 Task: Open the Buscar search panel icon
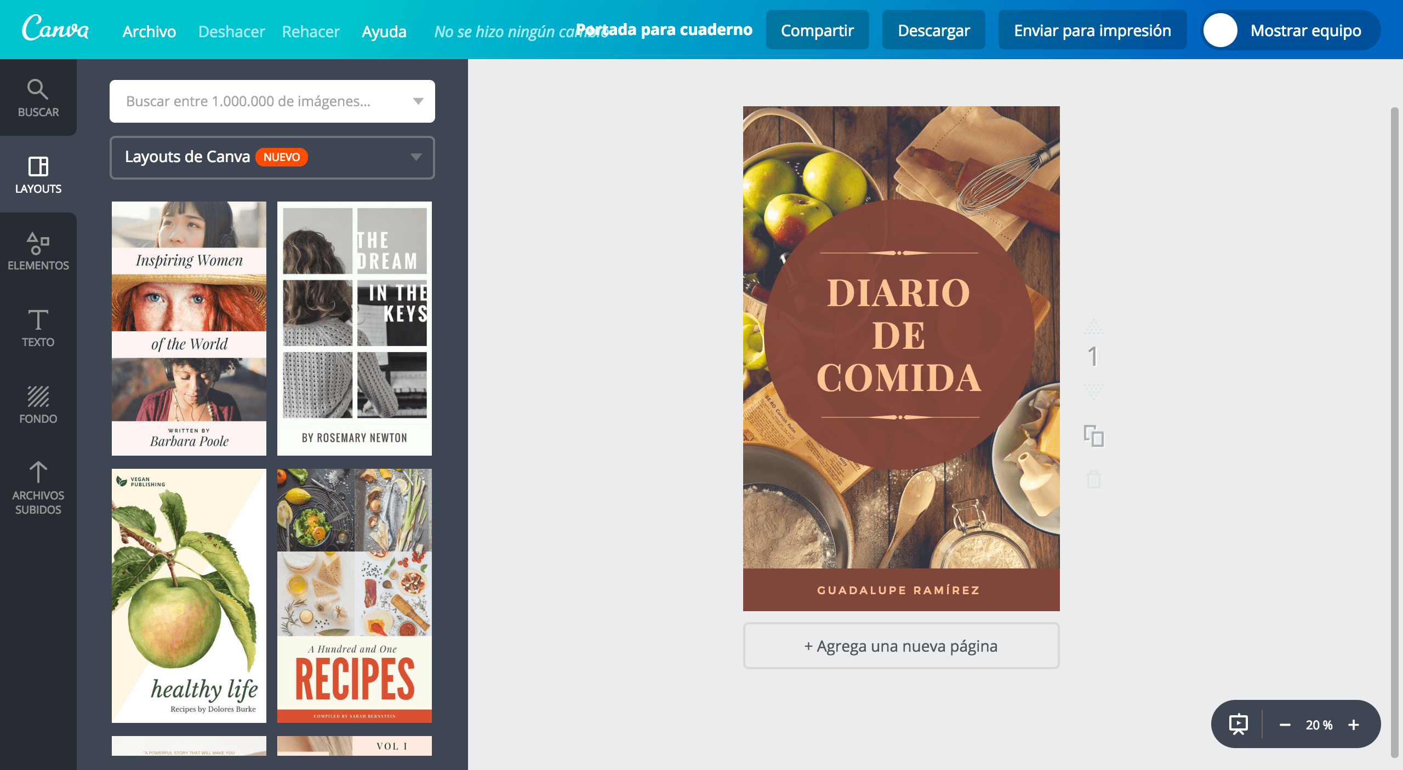38,98
